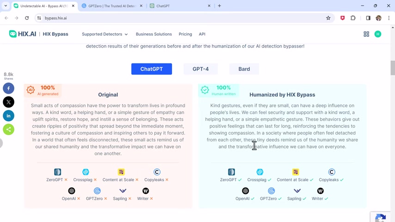
Task: Click ZeroGPT icon in Humanized panel
Action: pyautogui.click(x=232, y=172)
